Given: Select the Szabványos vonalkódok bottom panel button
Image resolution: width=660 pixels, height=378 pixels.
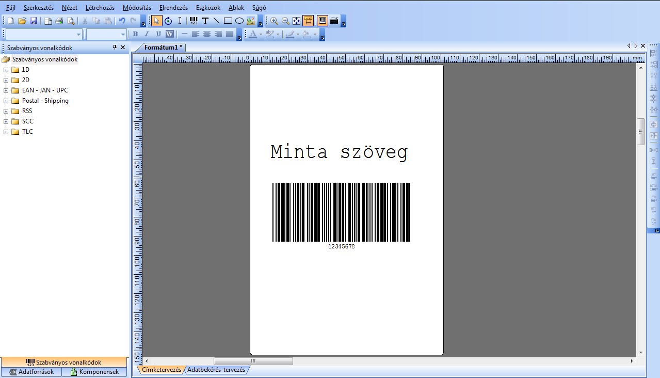Looking at the screenshot, I should click(64, 363).
